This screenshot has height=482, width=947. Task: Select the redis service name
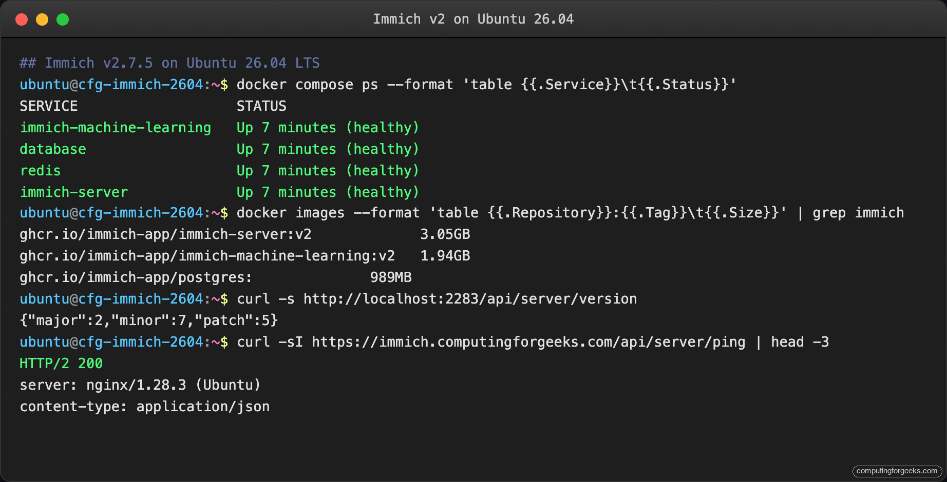pos(40,170)
